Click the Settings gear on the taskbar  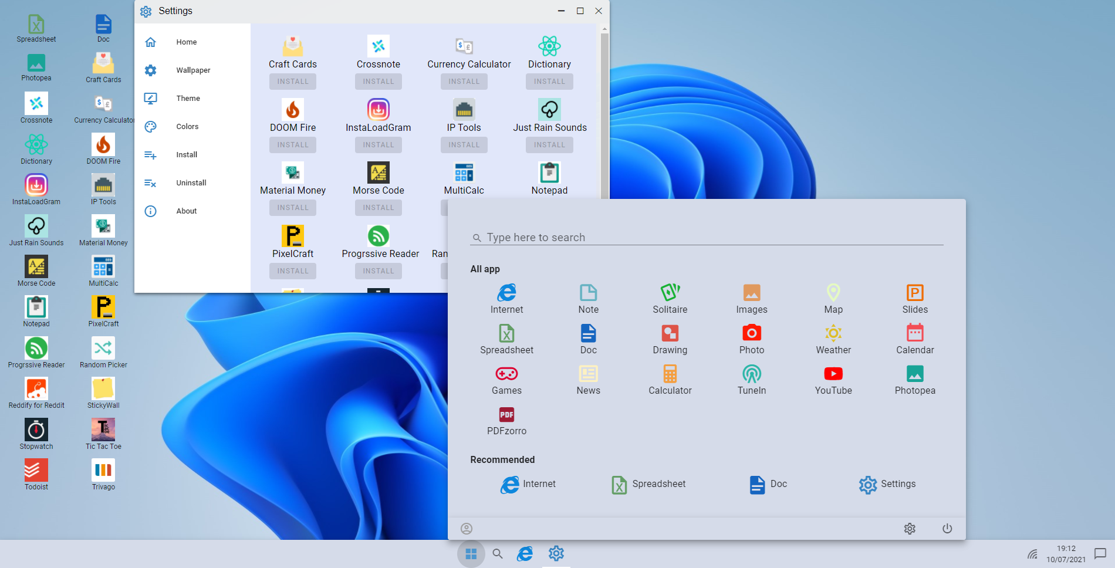(x=556, y=553)
